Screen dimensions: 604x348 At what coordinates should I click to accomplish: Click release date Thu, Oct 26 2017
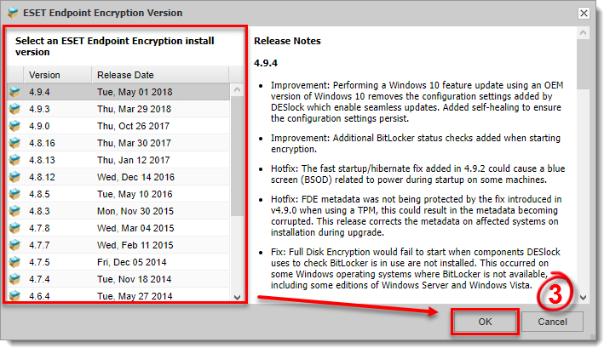133,126
